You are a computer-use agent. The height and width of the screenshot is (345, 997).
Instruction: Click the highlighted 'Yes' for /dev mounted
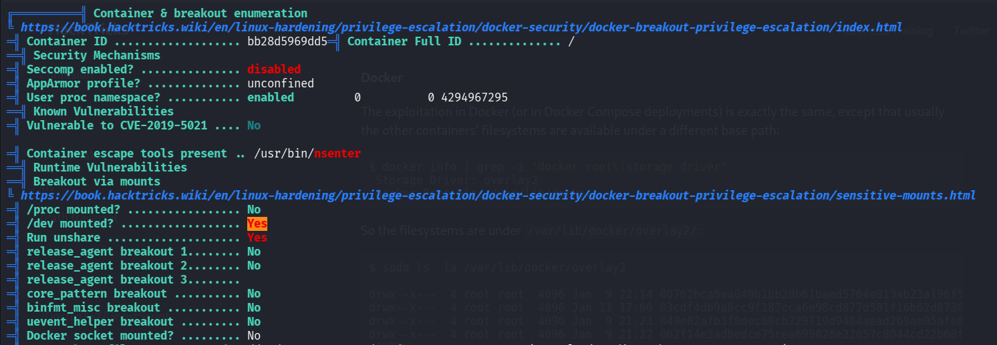(257, 224)
